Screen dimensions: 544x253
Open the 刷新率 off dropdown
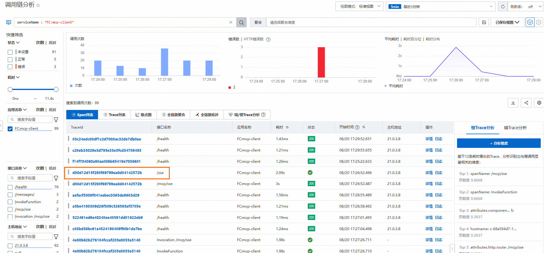coord(526,7)
